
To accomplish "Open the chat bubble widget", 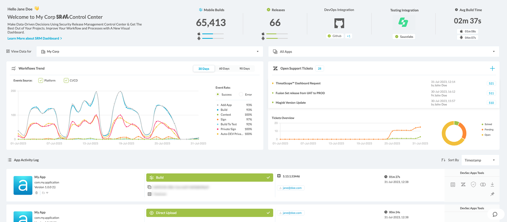I will (x=495, y=214).
